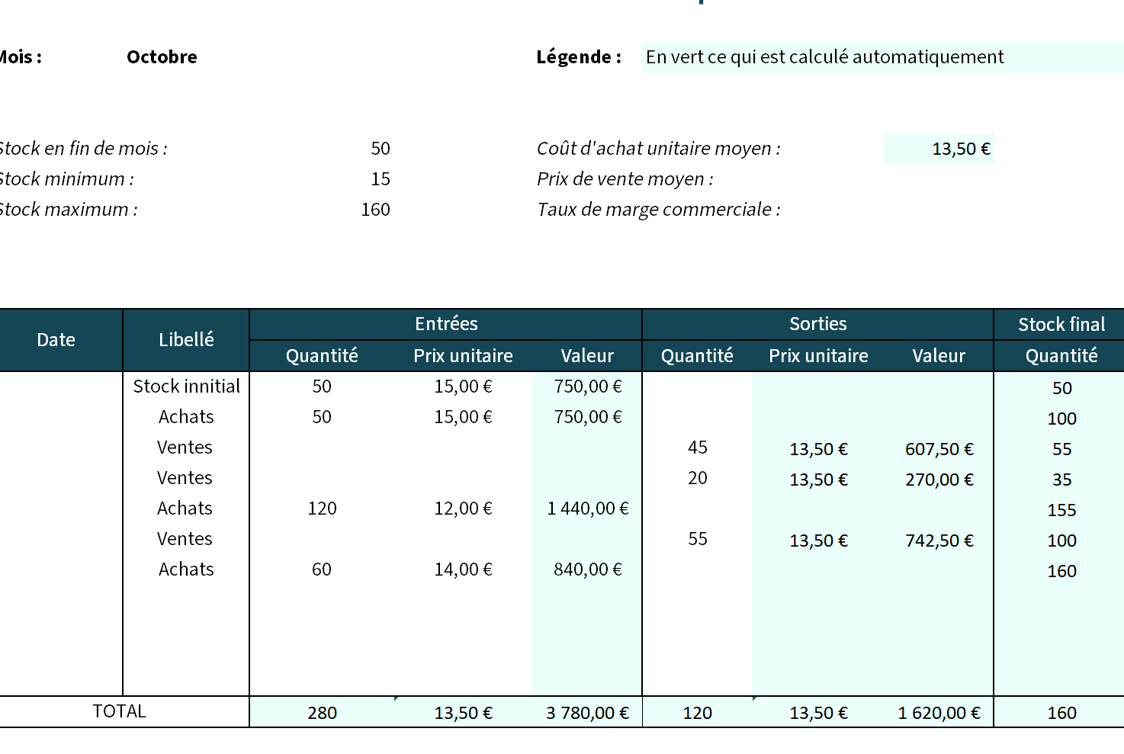Click the Stock en fin de mois value 50
This screenshot has width=1124, height=754.
381,148
